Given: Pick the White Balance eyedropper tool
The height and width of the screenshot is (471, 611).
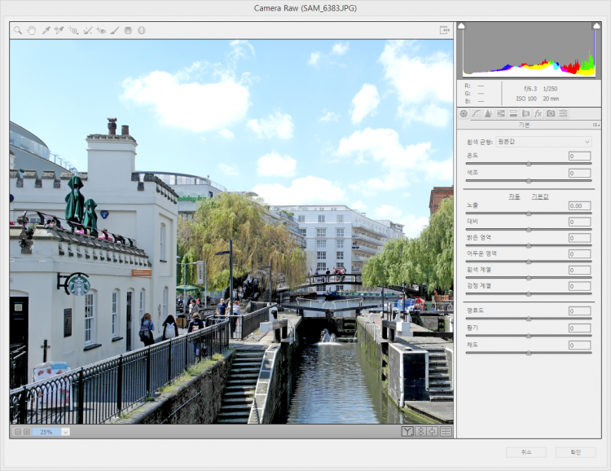Looking at the screenshot, I should 46,30.
